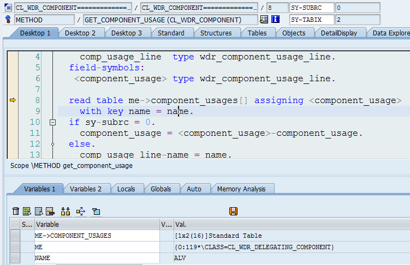Click 'if sy-subrc = 0.' on line 10
Image resolution: width=410 pixels, height=265 pixels.
tap(112, 122)
